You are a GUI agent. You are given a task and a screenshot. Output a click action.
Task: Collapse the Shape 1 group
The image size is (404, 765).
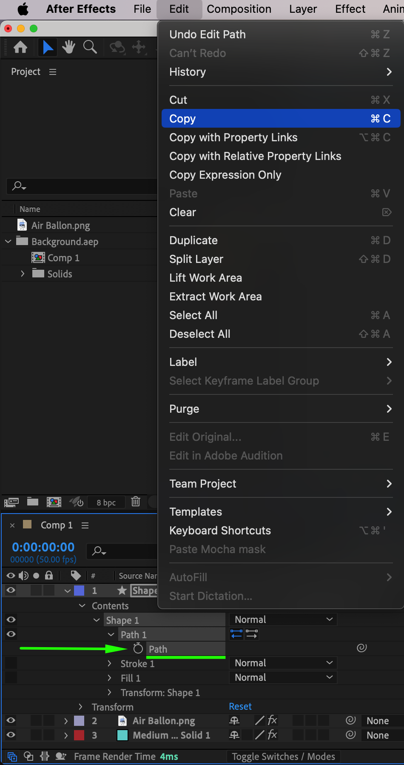[x=97, y=620]
